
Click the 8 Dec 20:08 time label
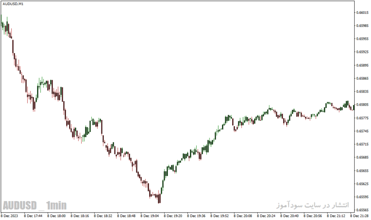243,216
